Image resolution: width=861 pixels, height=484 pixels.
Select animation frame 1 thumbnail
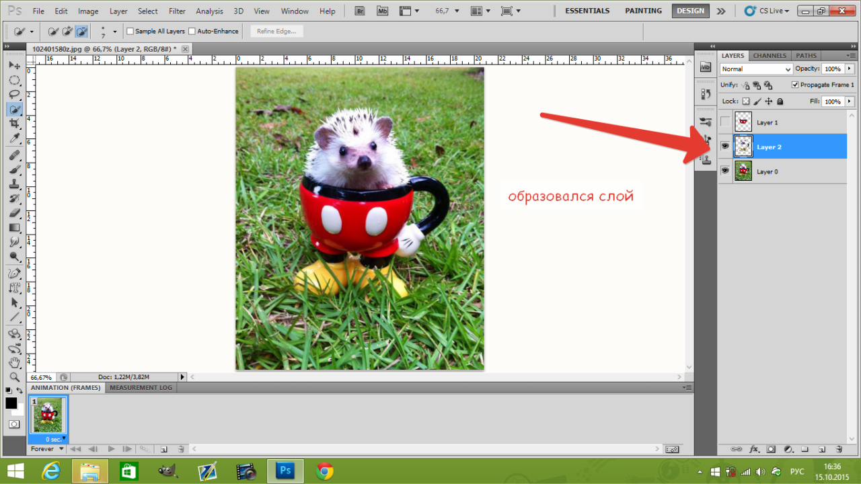48,415
